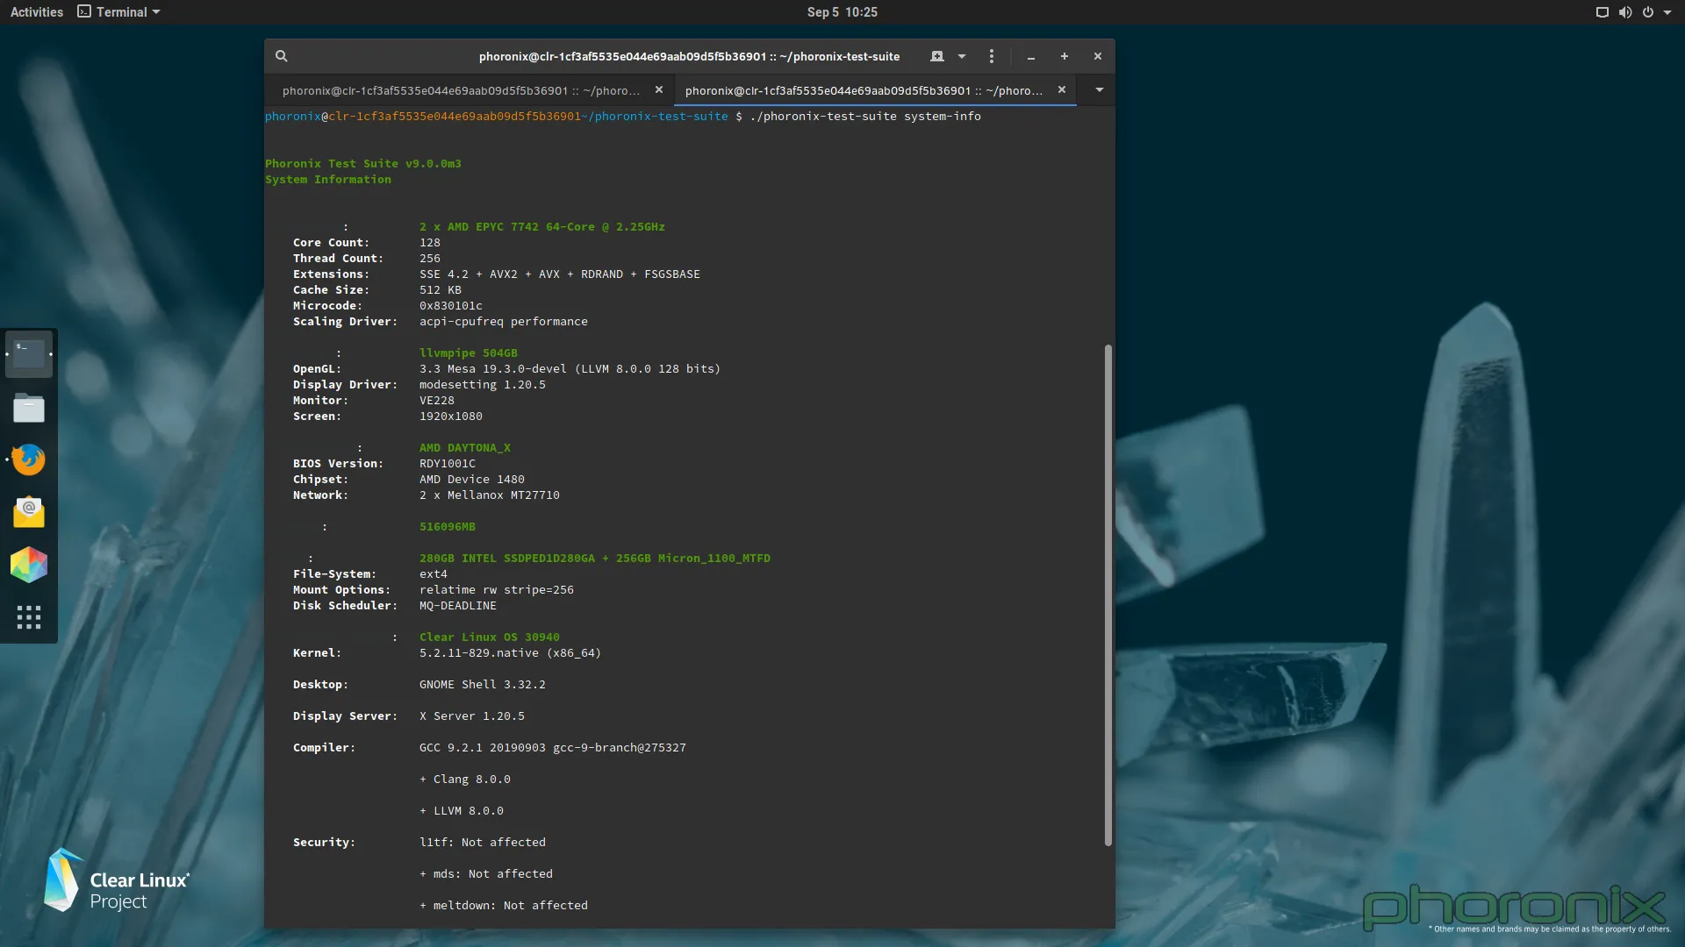Click the MQ-DEADLINE disk scheduler value
Image resolution: width=1685 pixels, height=947 pixels.
tap(457, 606)
